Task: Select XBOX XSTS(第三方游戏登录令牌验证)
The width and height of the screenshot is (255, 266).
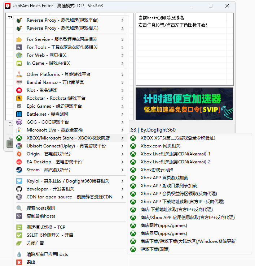Action: pyautogui.click(x=189, y=138)
